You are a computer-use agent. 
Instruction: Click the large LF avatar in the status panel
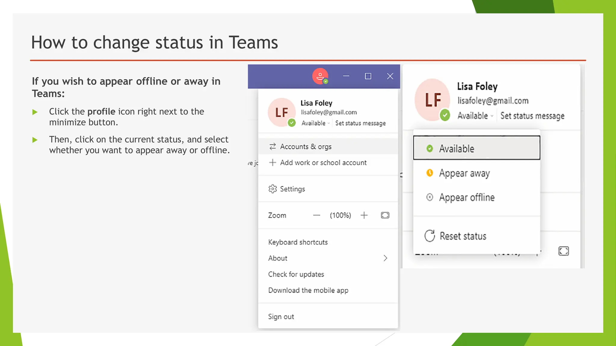point(433,100)
